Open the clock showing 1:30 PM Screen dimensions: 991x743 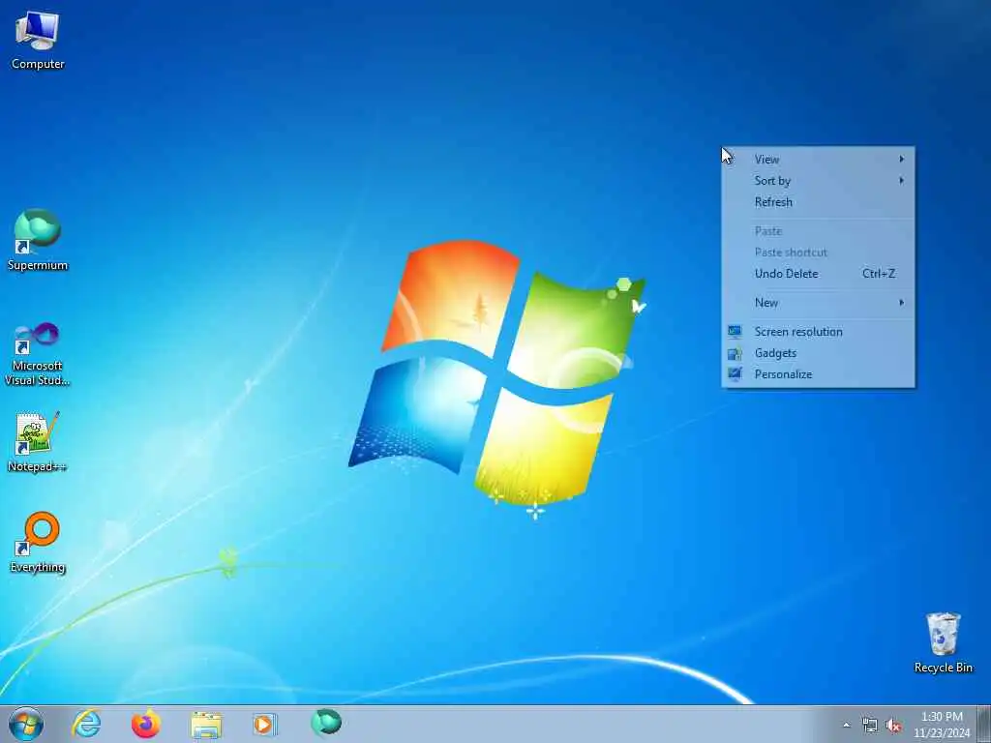click(942, 725)
